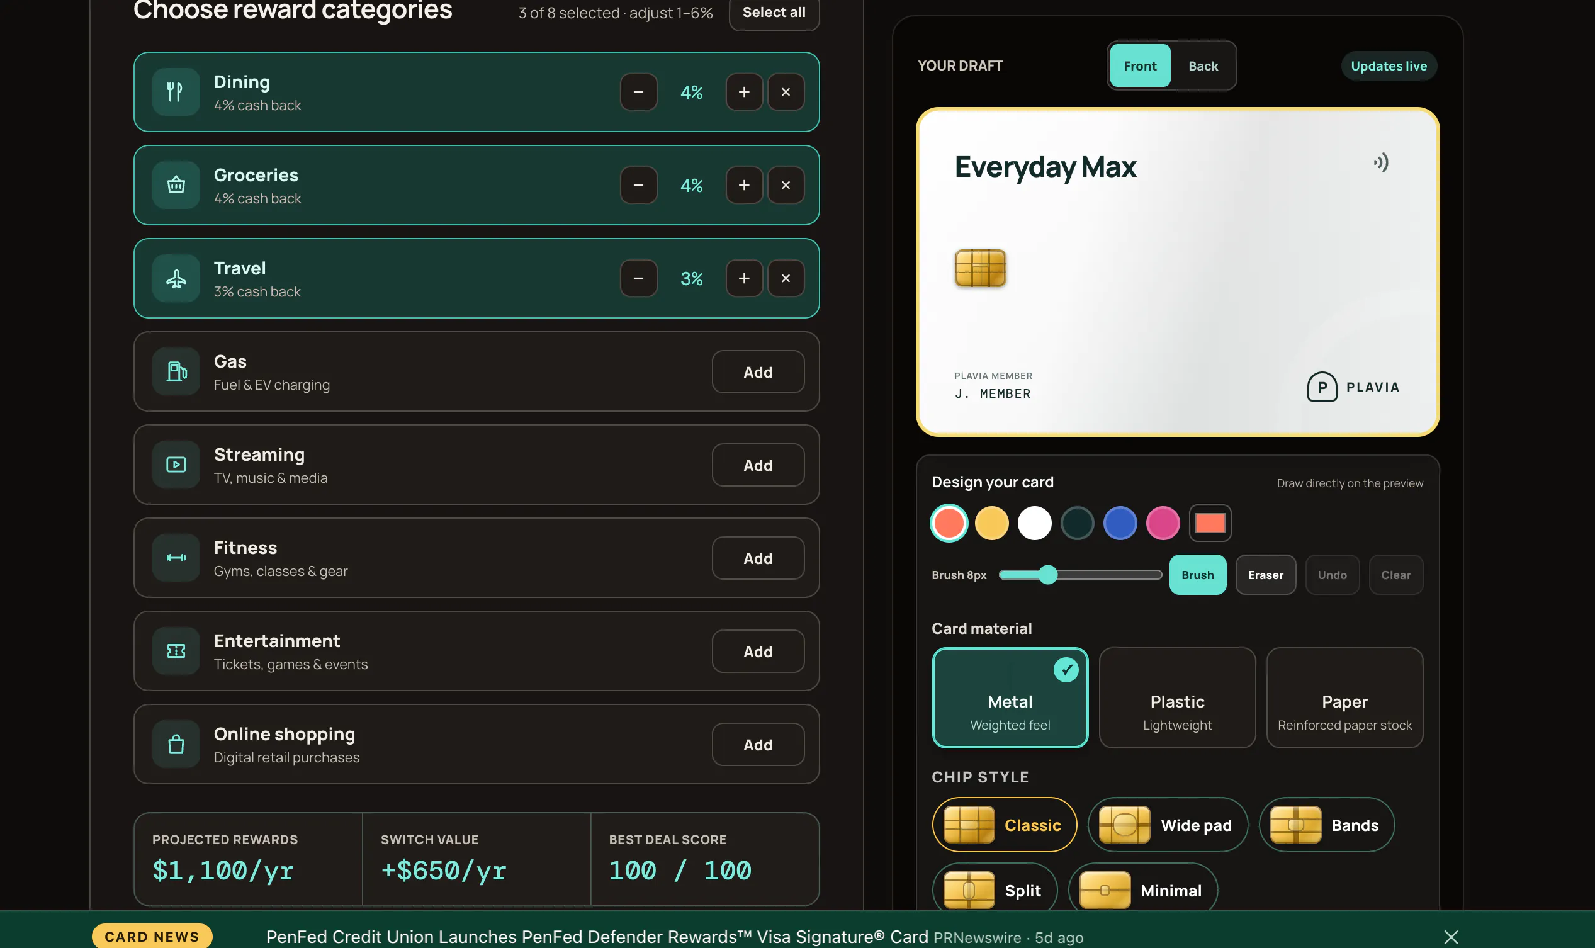The height and width of the screenshot is (948, 1595).
Task: Decrease the Dining cash back percentage
Action: (x=638, y=92)
